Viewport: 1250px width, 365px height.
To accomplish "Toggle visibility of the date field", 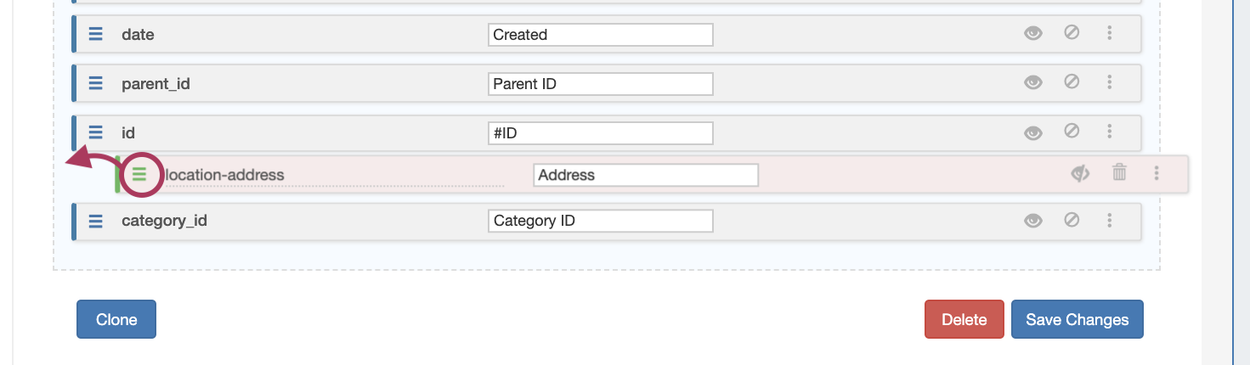I will [1032, 34].
